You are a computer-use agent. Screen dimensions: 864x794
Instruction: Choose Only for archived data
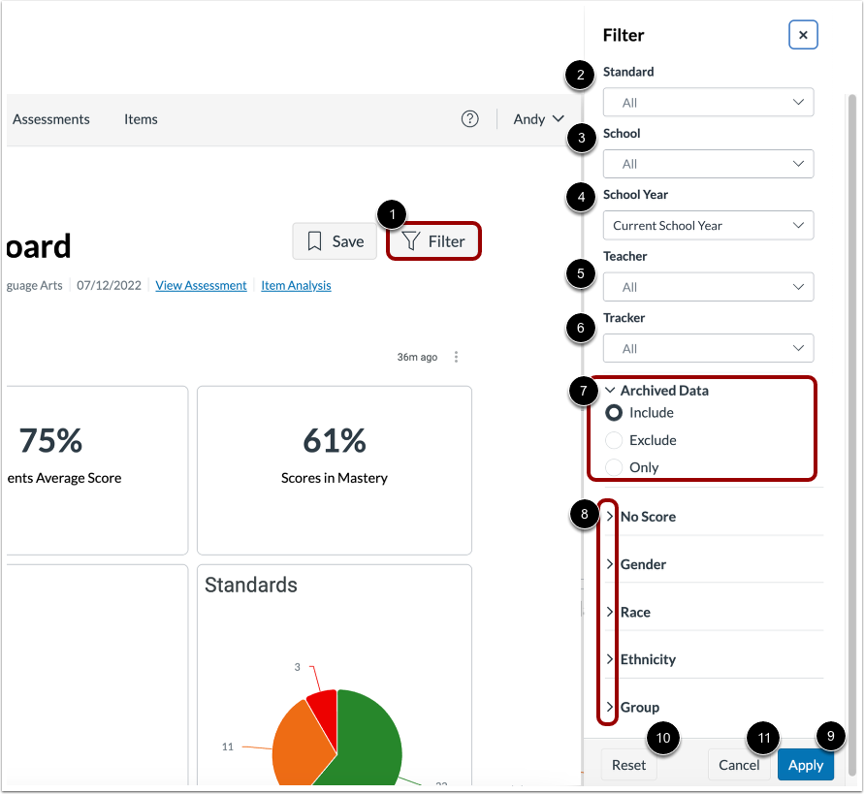pyautogui.click(x=612, y=466)
